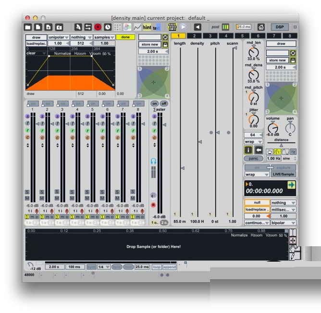Toggle channel 4 on button
The width and height of the screenshot is (321, 313).
[x=78, y=104]
